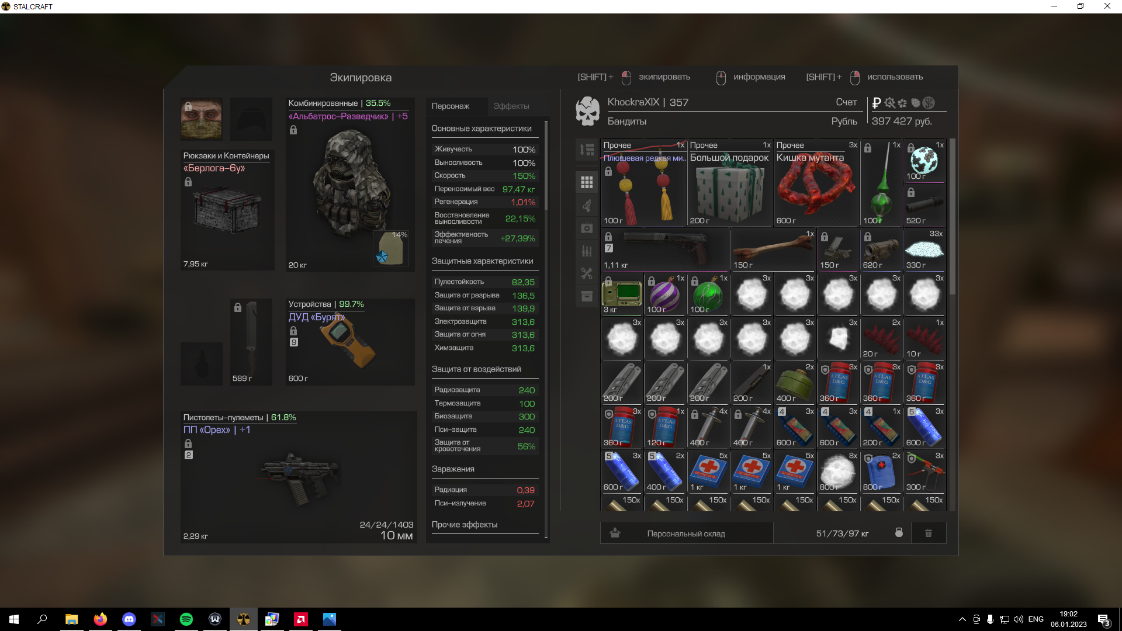Click the balance 397 427 руб.

902,121
